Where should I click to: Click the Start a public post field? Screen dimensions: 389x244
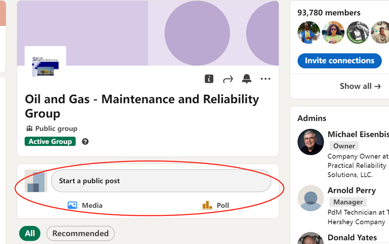pyautogui.click(x=161, y=181)
